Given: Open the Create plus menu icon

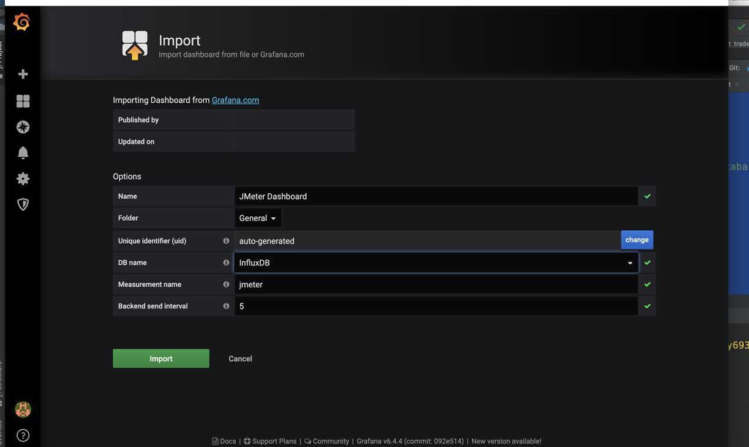Looking at the screenshot, I should [x=23, y=74].
